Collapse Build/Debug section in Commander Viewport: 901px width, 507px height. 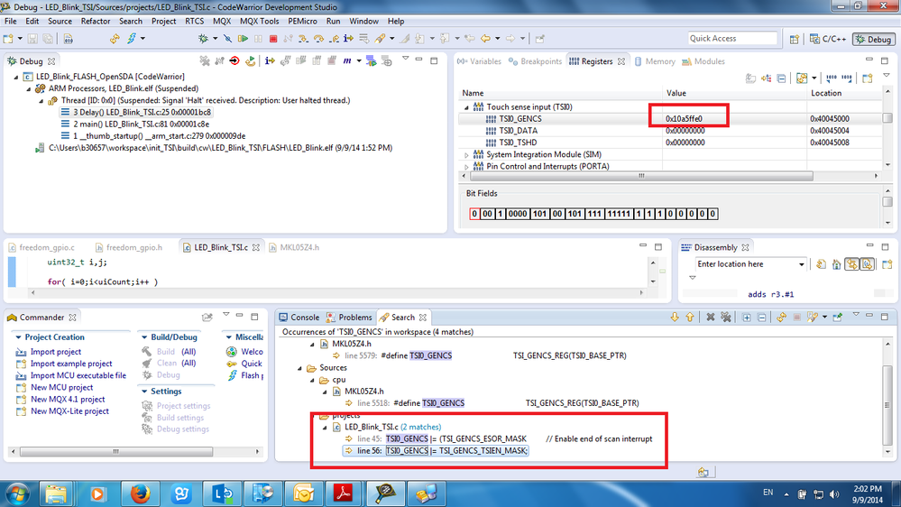144,337
